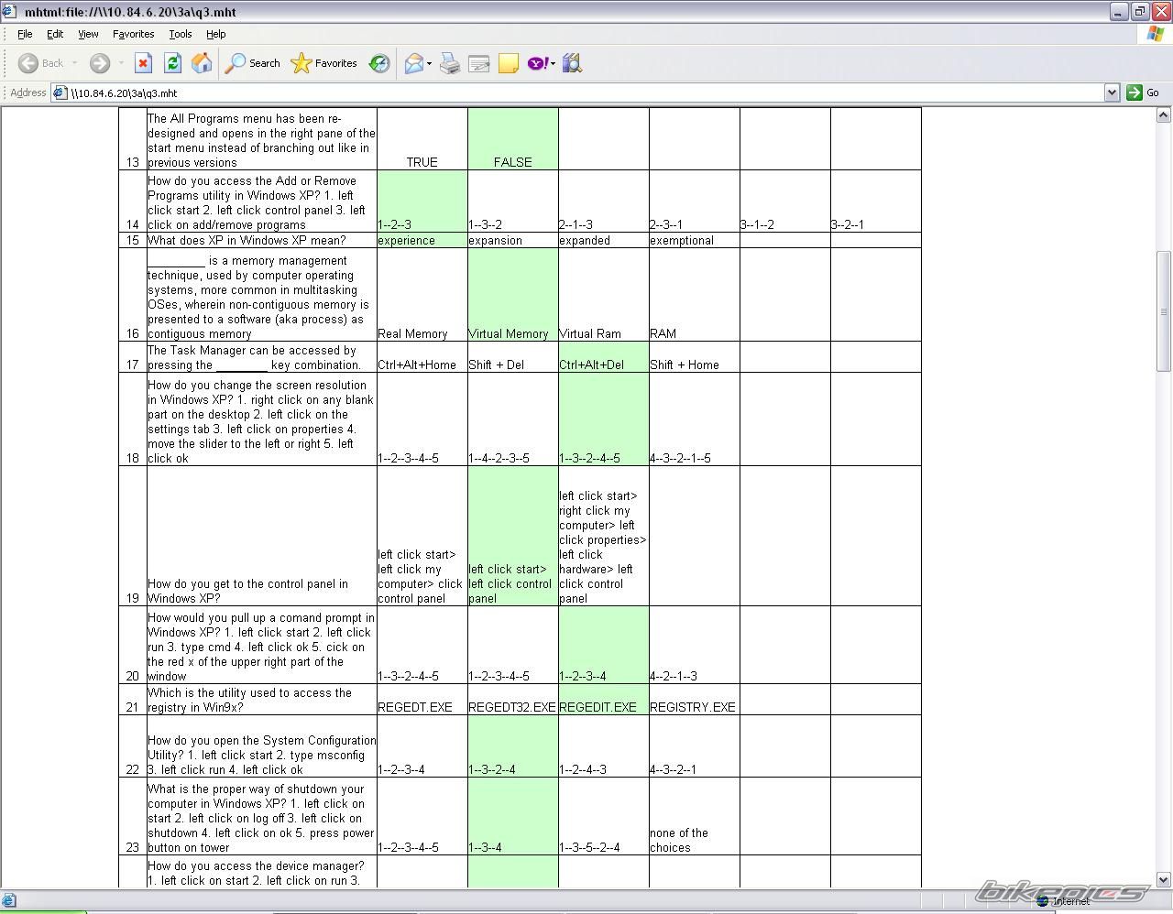The width and height of the screenshot is (1173, 914).
Task: Click the IE page icon in title bar
Action: point(11,12)
